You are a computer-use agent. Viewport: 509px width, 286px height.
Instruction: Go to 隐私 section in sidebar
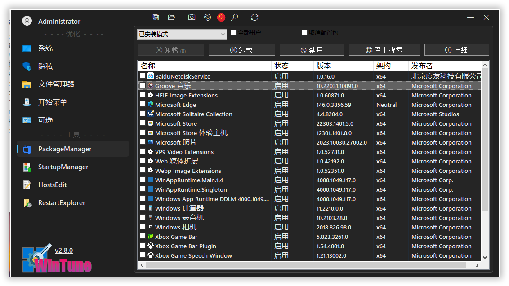pos(45,66)
